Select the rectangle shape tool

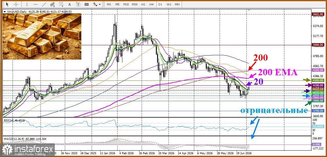[87, 4]
